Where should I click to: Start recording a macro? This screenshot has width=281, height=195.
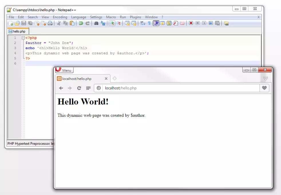[x=191, y=23]
